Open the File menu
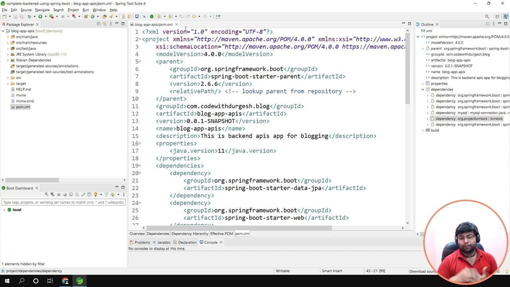This screenshot has width=510, height=287. [4, 10]
